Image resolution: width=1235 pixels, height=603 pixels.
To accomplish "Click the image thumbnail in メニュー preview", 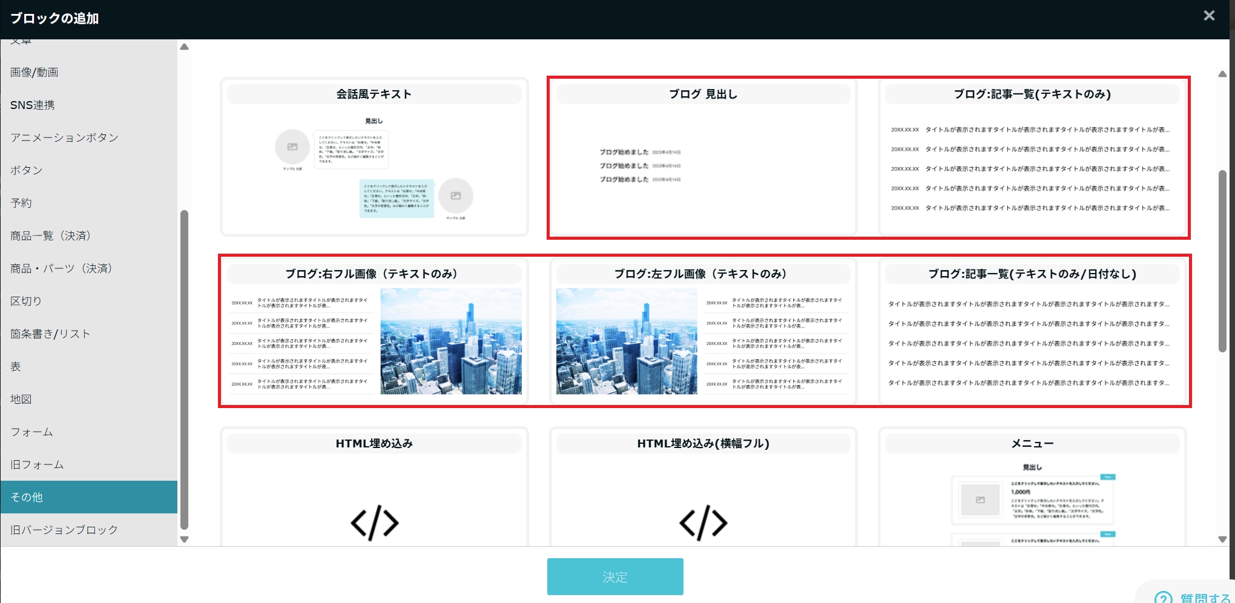I will click(x=979, y=501).
